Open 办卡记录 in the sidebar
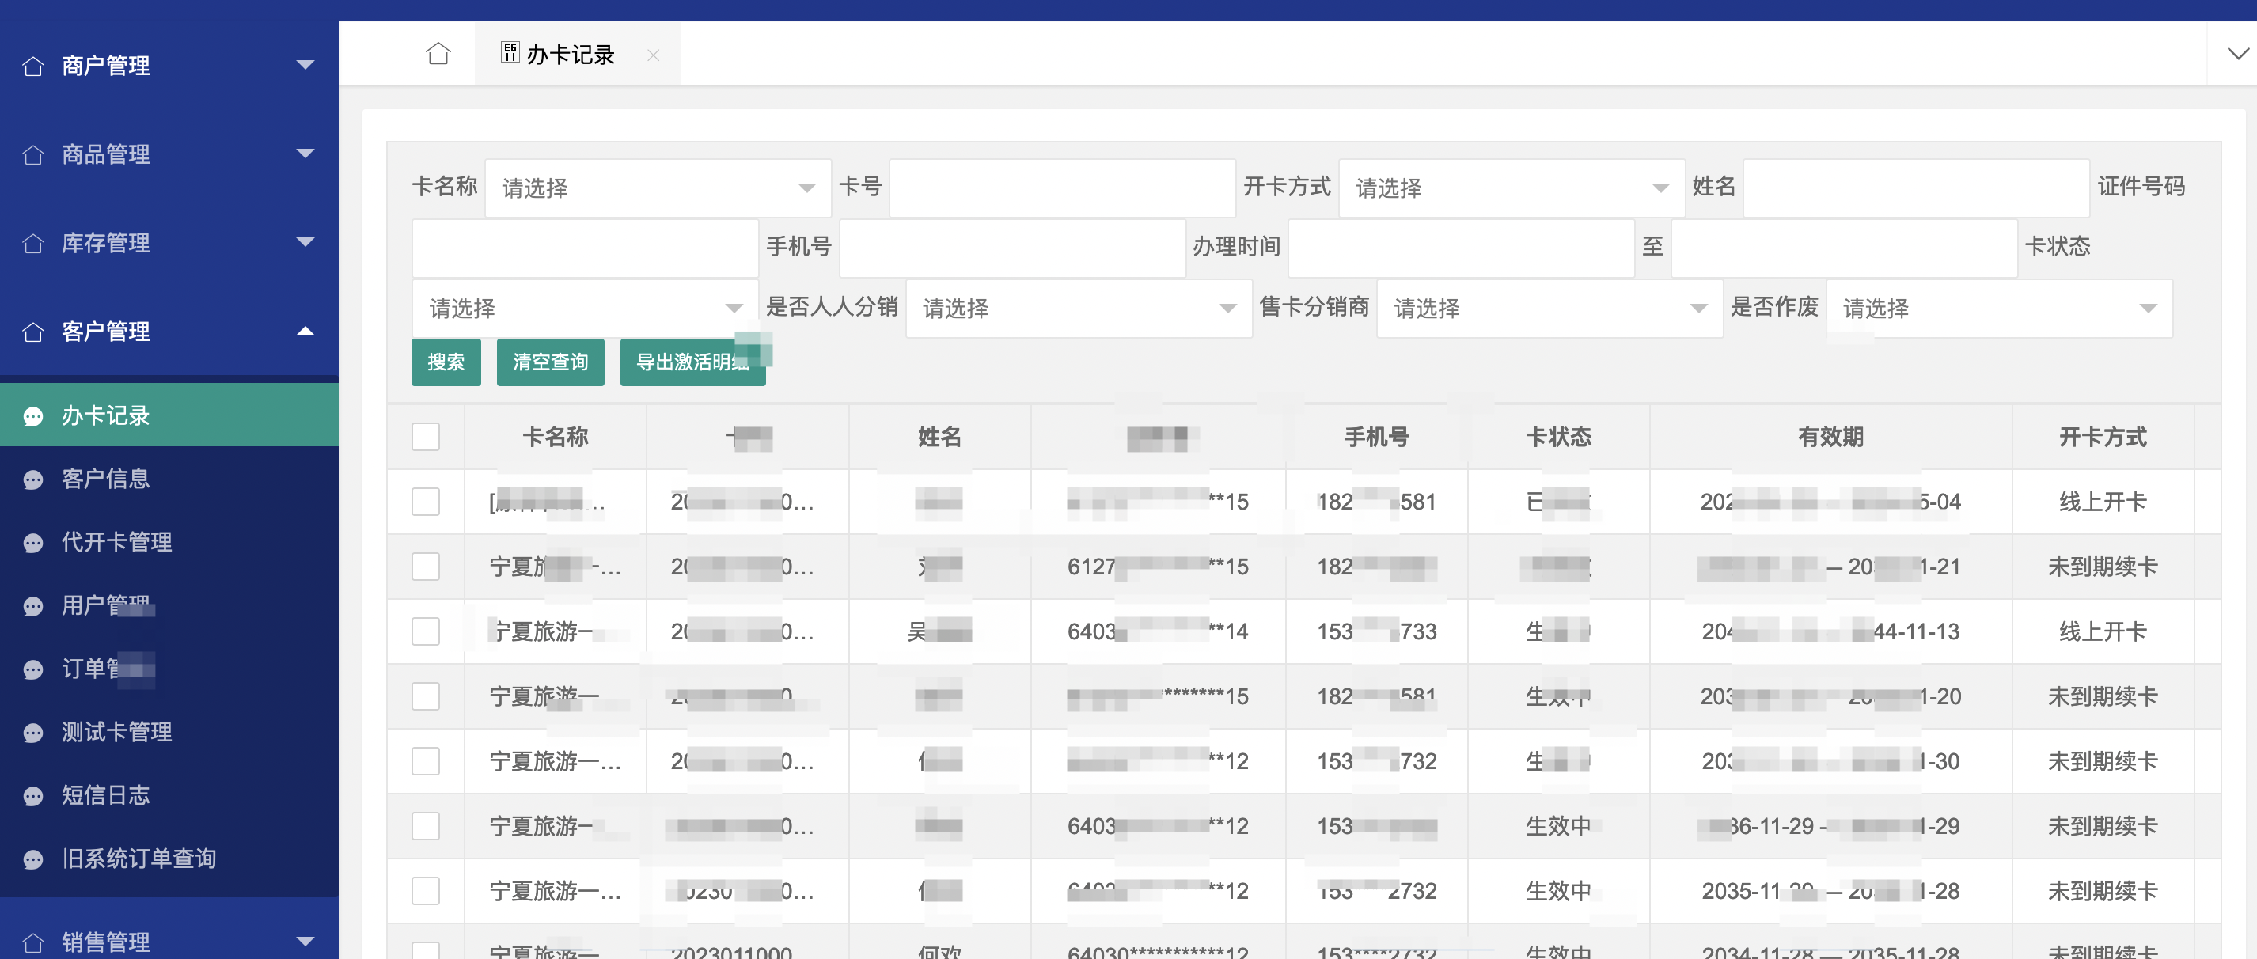The height and width of the screenshot is (959, 2257). click(x=169, y=416)
